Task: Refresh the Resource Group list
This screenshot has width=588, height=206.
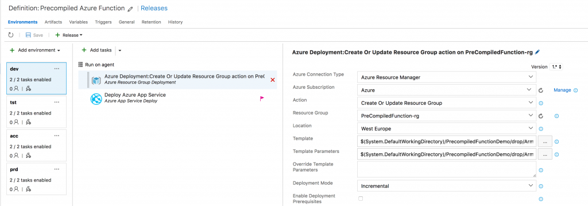Action: click(541, 116)
